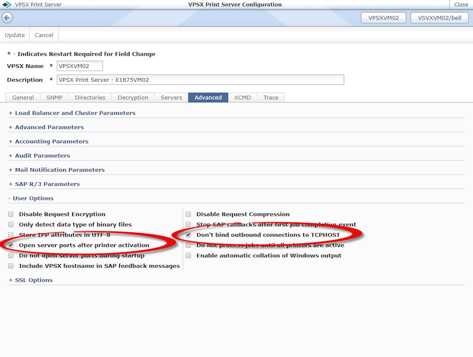Viewport: 473px width, 357px height.
Task: Open the Decryption tab
Action: (x=133, y=98)
